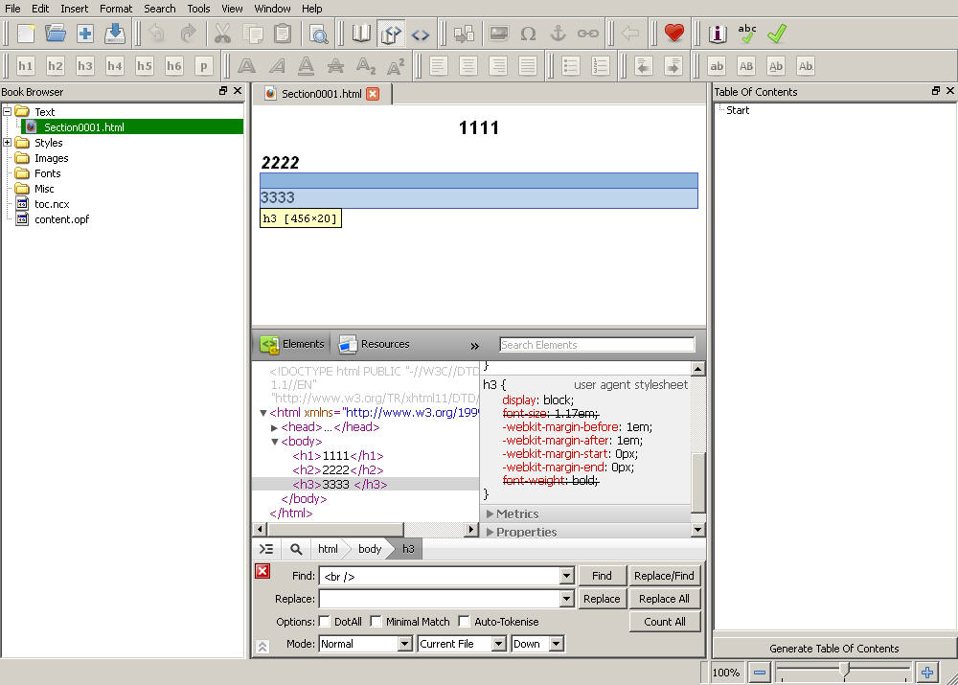Click the Search Elements input field
The width and height of the screenshot is (958, 685).
coord(597,345)
